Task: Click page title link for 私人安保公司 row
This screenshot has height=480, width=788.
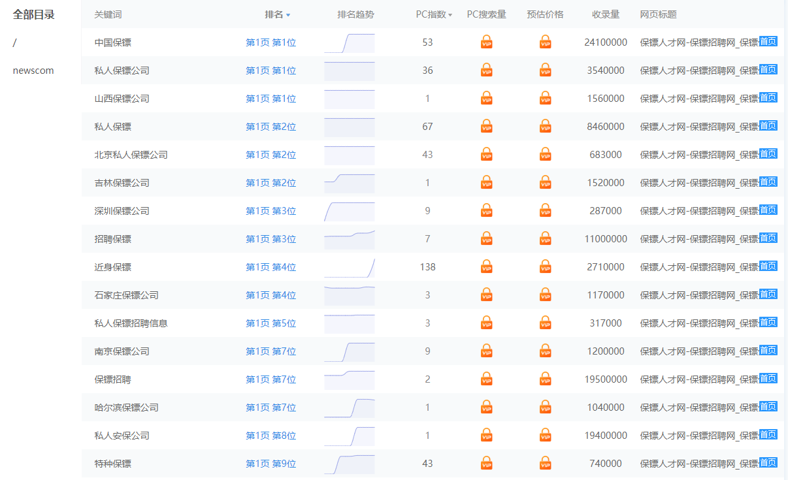Action: 698,436
